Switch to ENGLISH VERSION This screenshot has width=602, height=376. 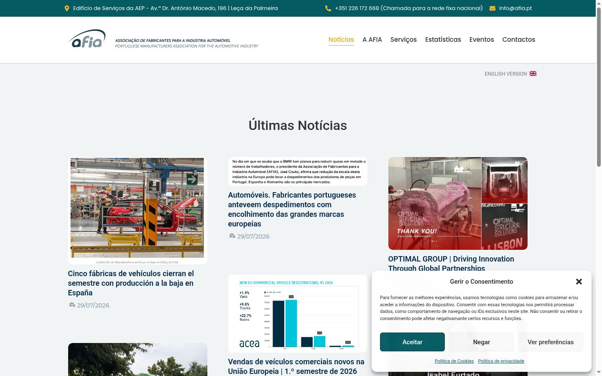click(x=506, y=74)
